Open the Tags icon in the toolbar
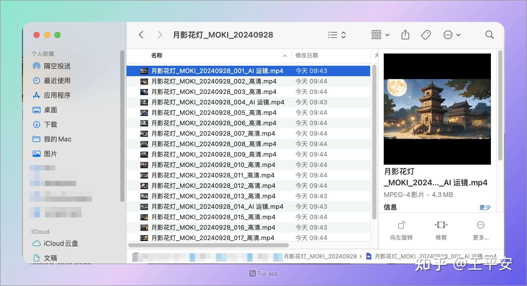 coord(426,35)
